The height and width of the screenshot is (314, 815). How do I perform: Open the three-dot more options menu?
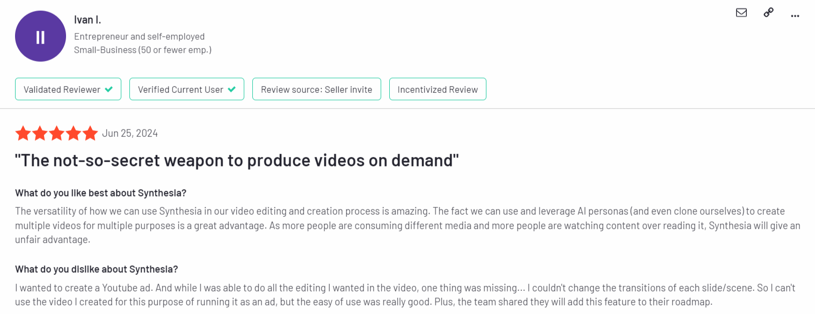pos(795,16)
